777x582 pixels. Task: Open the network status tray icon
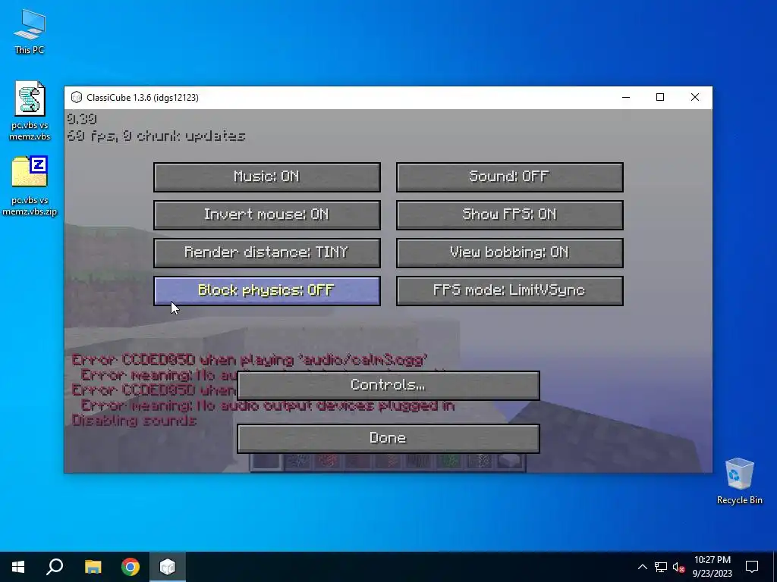[661, 567]
